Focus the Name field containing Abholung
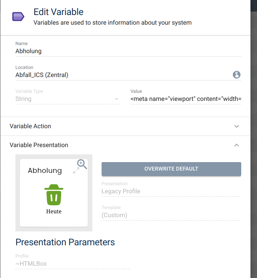 (128, 51)
